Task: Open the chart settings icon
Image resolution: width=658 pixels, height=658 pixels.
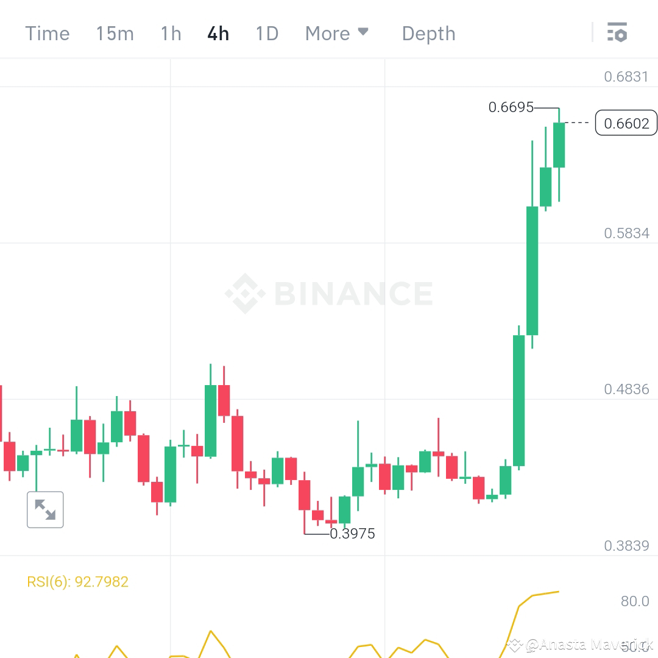Action: (x=617, y=33)
